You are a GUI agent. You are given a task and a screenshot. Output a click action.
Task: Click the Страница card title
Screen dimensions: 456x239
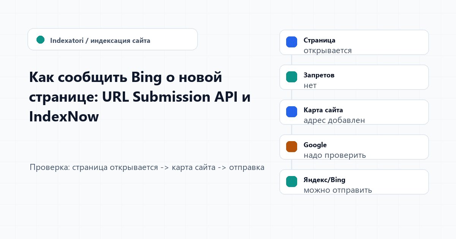point(319,40)
